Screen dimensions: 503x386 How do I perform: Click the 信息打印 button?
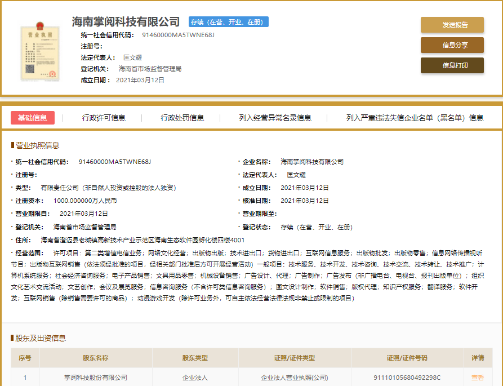452,65
